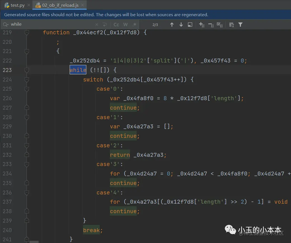Screen dimensions: 291x243
Task: Click the search field containing 'while'
Action: coord(52,24)
